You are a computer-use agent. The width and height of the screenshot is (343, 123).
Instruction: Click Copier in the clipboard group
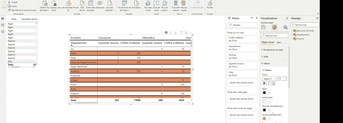tap(12, 6)
